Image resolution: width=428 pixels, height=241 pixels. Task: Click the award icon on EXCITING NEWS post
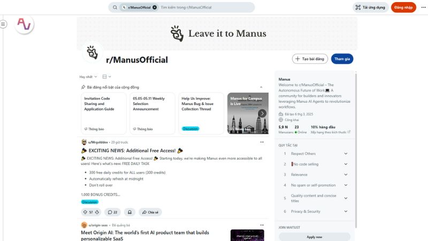129,212
